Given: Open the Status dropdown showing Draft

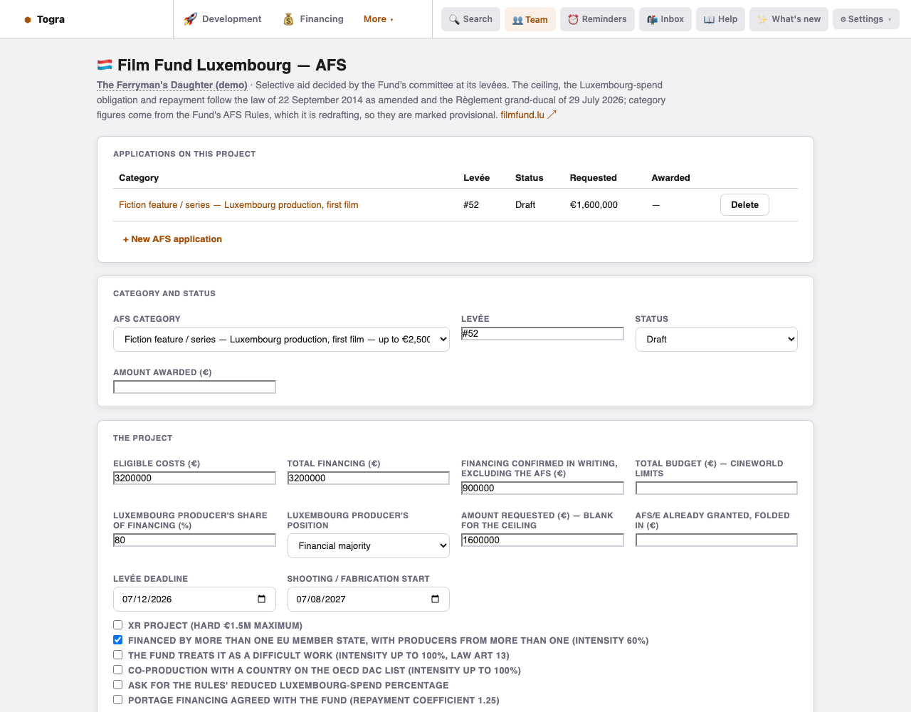Looking at the screenshot, I should tap(716, 340).
